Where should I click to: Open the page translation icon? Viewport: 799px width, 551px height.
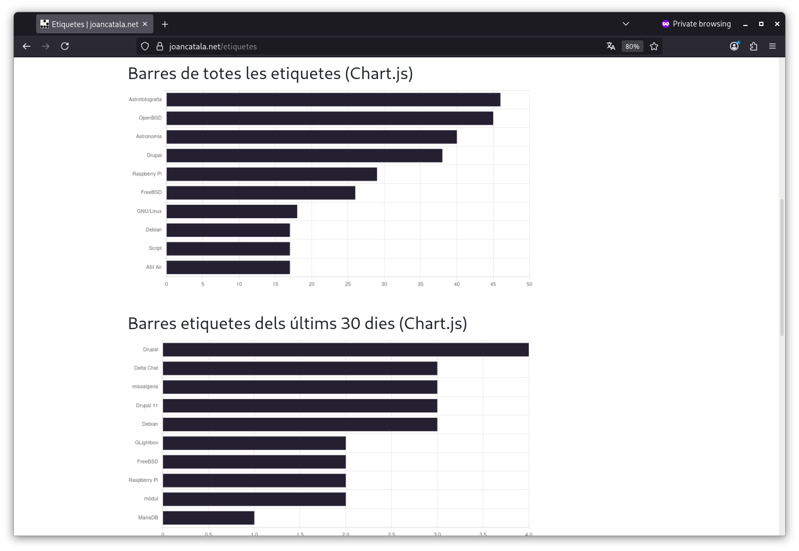(x=611, y=46)
